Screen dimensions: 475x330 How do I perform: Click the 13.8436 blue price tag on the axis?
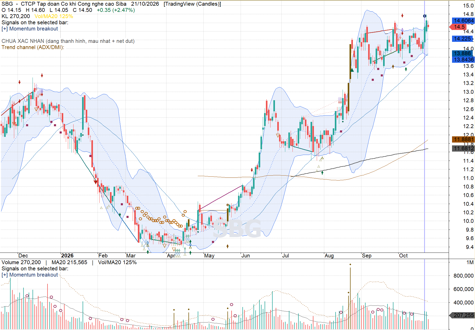point(463,59)
